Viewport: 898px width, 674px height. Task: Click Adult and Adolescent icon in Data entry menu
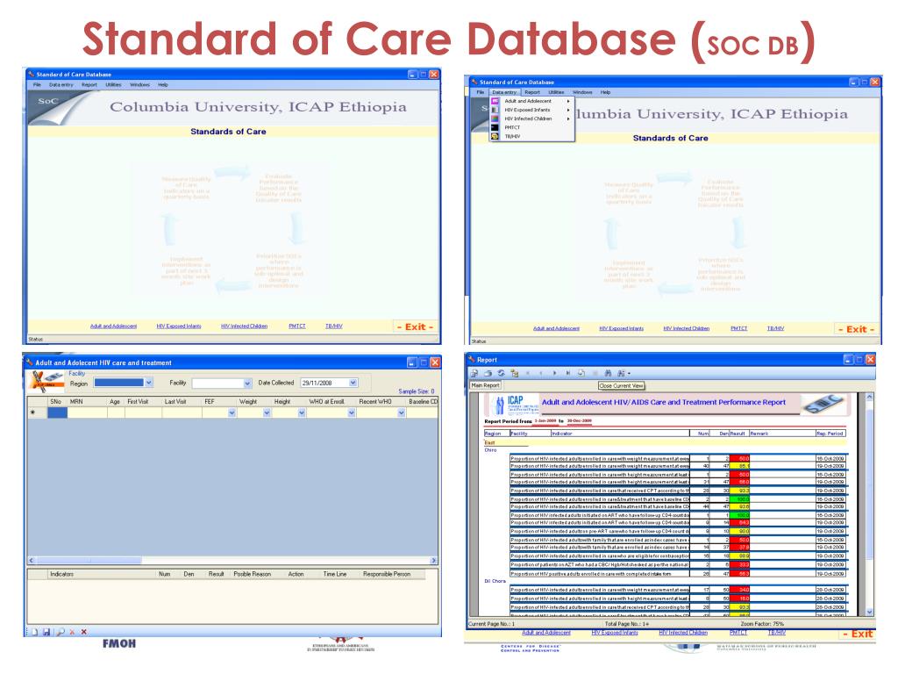click(x=495, y=101)
